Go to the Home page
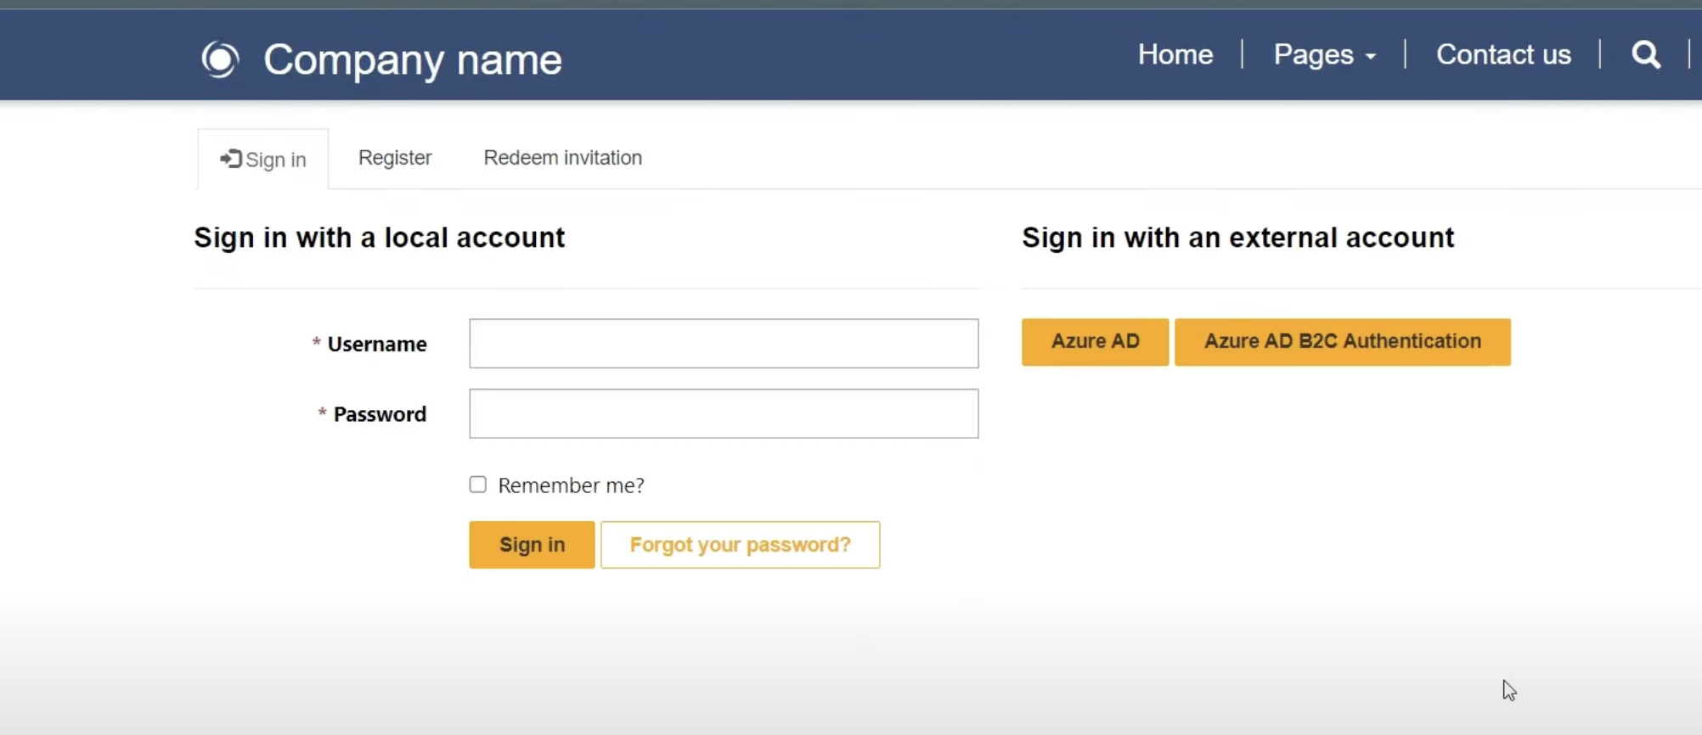This screenshot has width=1702, height=735. [1175, 54]
